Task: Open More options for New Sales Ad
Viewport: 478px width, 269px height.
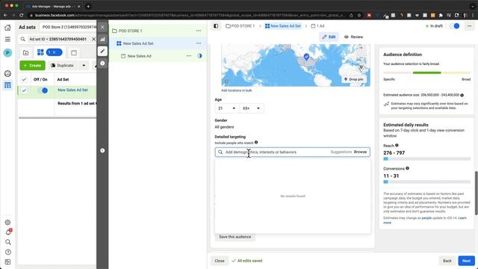Action: point(189,56)
